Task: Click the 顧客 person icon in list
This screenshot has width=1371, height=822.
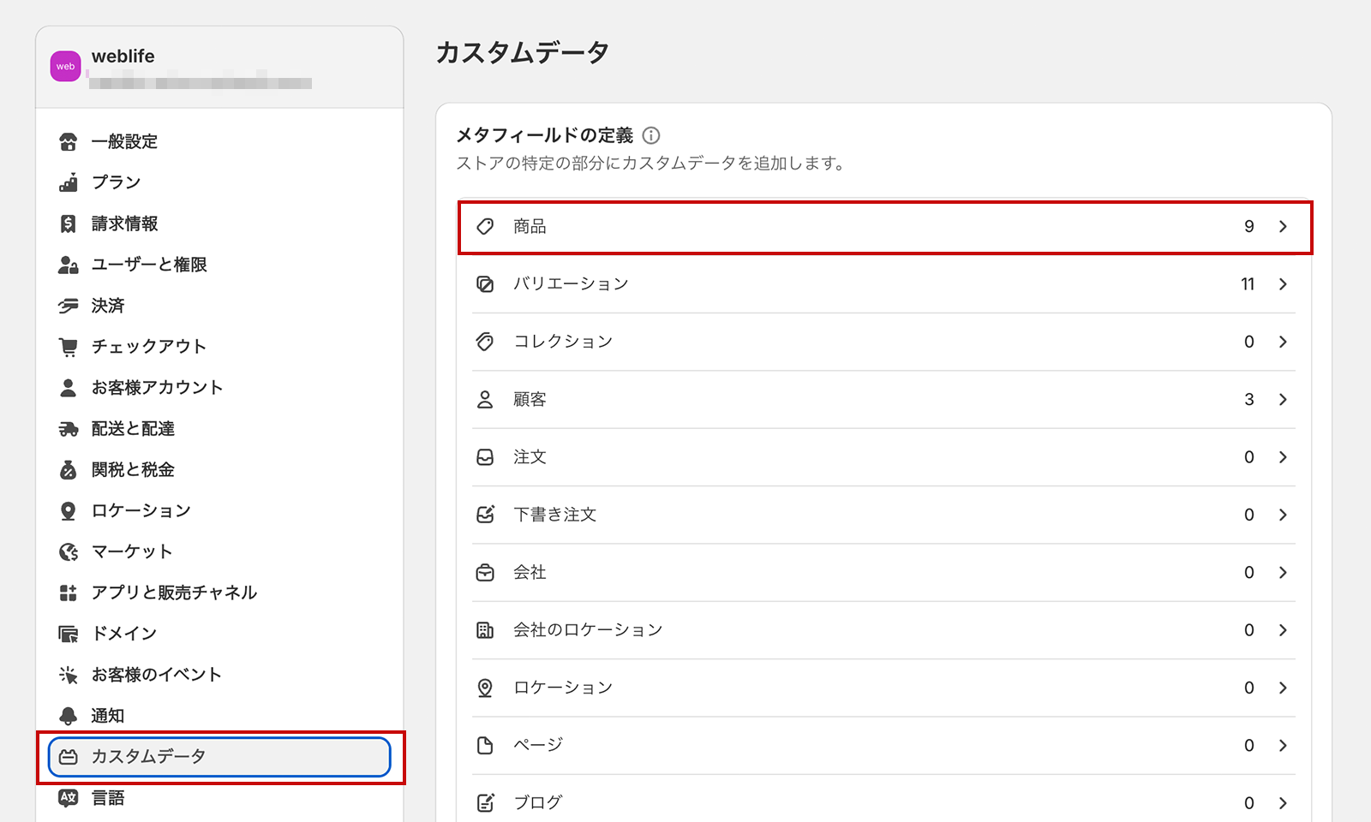Action: [x=485, y=400]
